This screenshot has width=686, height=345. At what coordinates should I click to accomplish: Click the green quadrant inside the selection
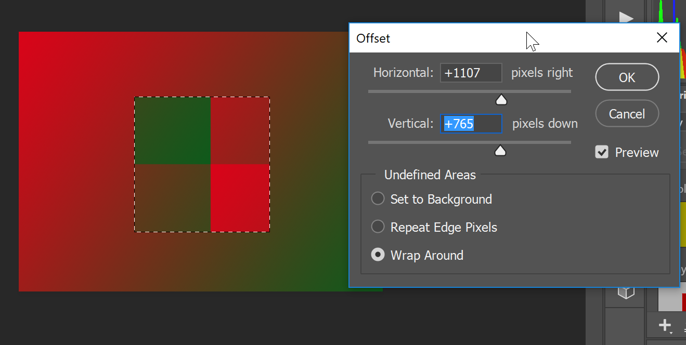[173, 130]
